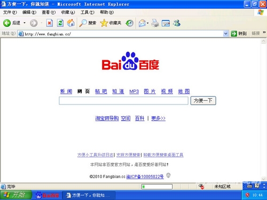Viewport: 267px width, 200px height.
Task: Click the security shield tray icon
Action: pos(247,195)
